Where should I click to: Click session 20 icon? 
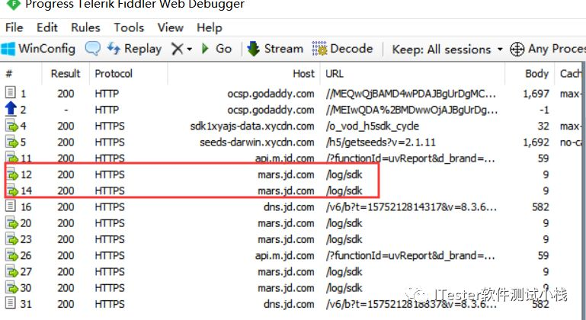[x=11, y=223]
